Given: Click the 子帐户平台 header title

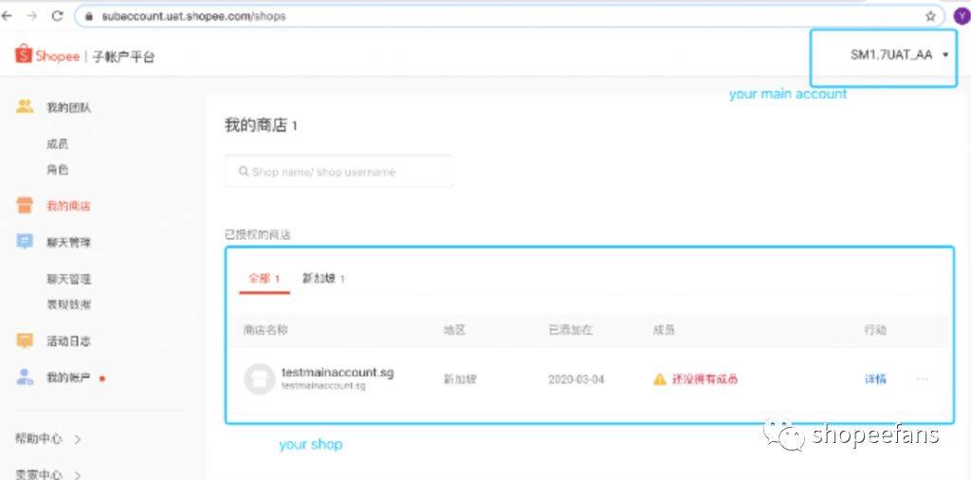Looking at the screenshot, I should 123,57.
